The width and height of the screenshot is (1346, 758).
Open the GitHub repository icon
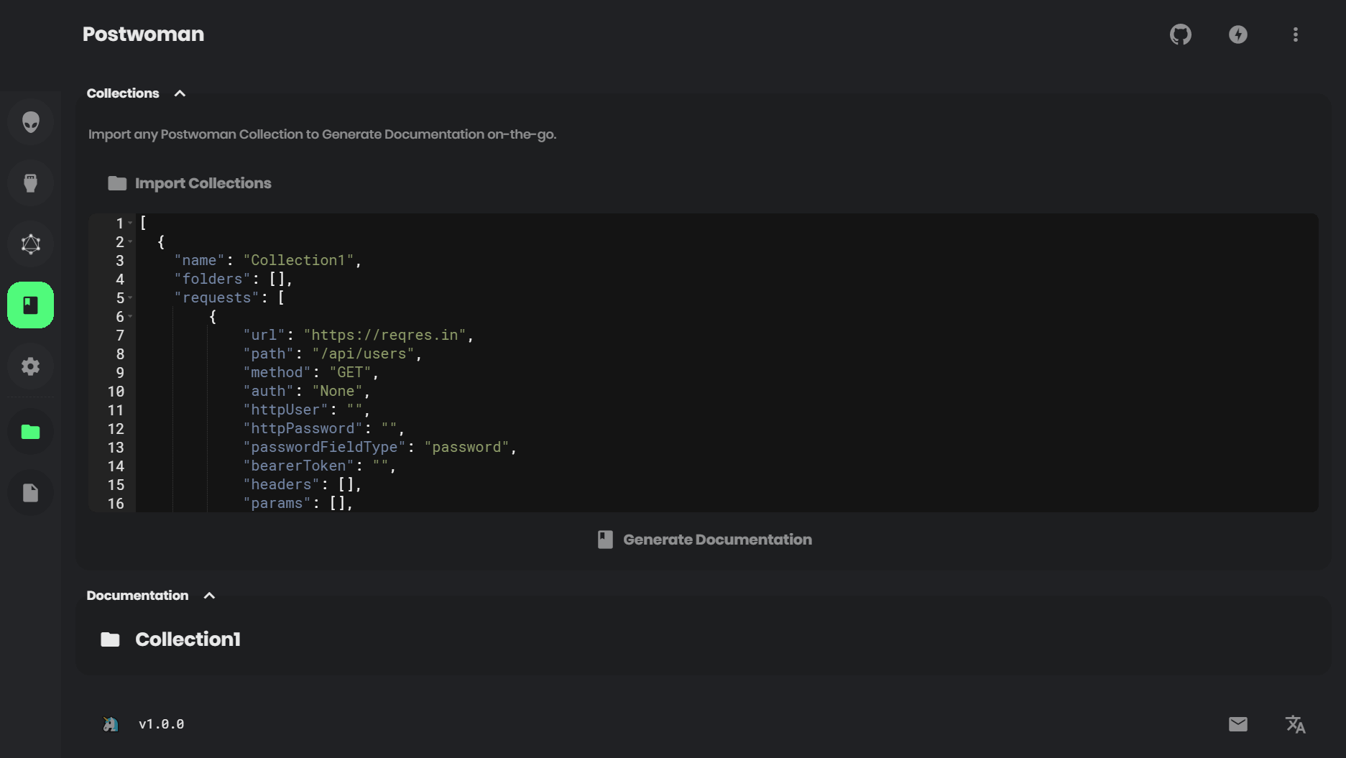coord(1181,34)
